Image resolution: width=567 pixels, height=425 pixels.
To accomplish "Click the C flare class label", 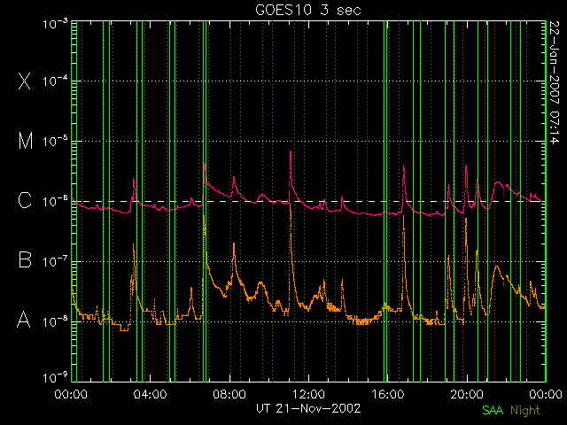I will pos(25,200).
